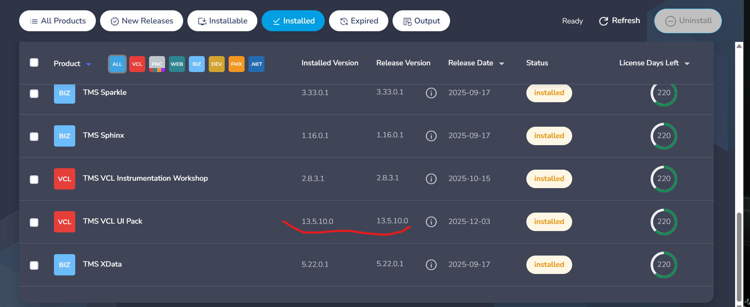
Task: Open info icon for TMS XData
Action: 431,265
